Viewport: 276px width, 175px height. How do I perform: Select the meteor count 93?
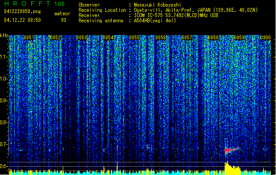click(x=64, y=20)
